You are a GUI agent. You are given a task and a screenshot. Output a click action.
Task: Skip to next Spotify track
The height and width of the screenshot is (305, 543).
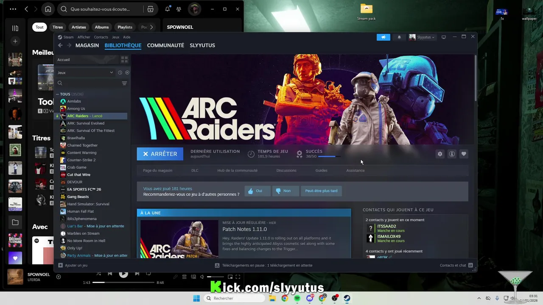coord(137,274)
